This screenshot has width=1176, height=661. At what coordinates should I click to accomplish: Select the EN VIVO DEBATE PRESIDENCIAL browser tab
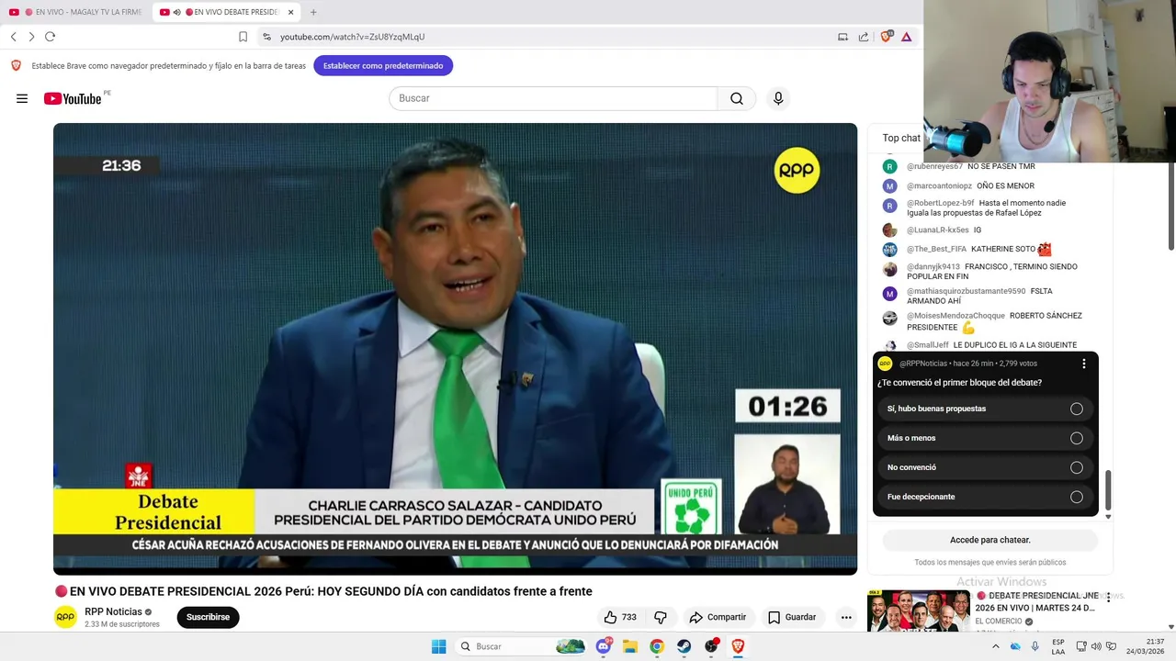pos(227,12)
